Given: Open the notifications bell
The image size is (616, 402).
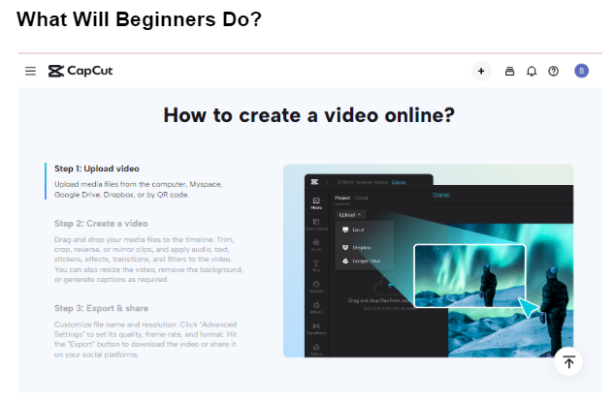Looking at the screenshot, I should click(532, 71).
